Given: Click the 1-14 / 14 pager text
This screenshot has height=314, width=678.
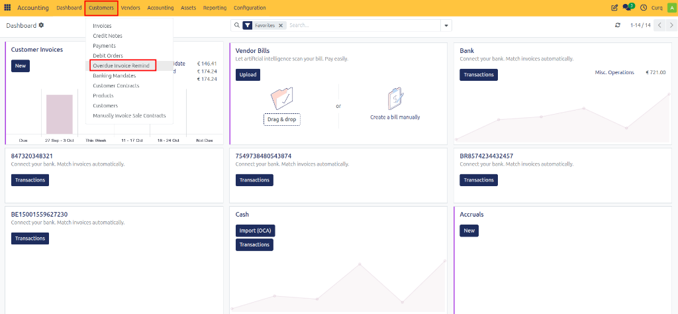Looking at the screenshot, I should coord(640,25).
